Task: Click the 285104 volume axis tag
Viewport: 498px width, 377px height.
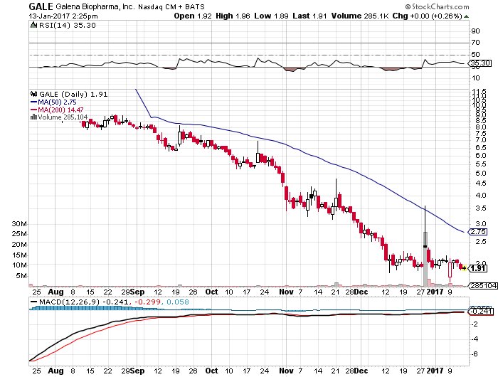Action: coord(483,286)
